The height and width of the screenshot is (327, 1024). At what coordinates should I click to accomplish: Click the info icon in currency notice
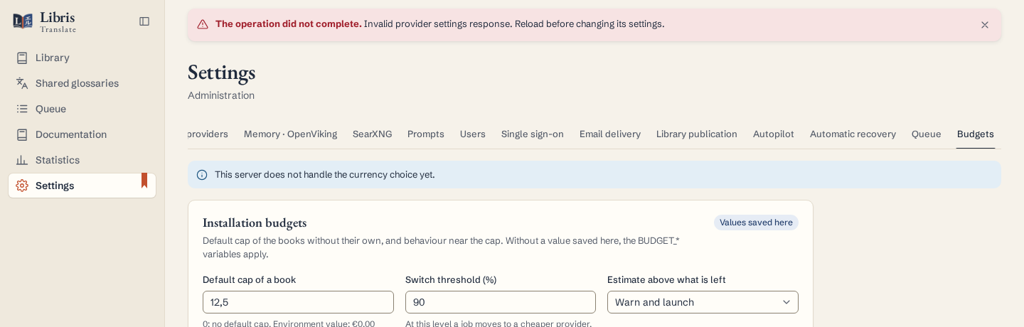(x=202, y=175)
